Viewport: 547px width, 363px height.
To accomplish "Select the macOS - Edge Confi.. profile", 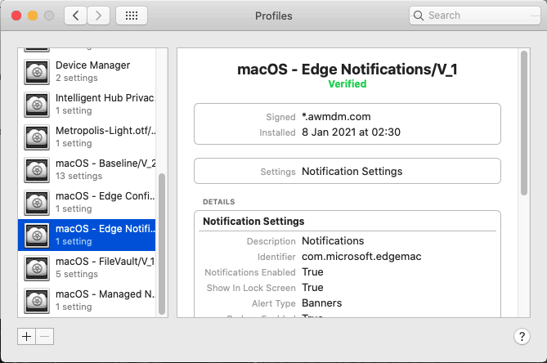I will pyautogui.click(x=87, y=203).
